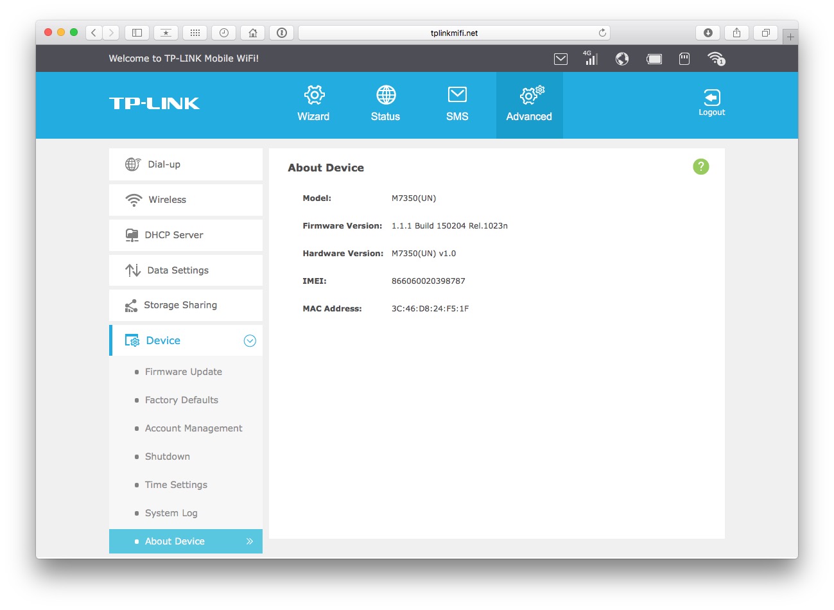This screenshot has height=610, width=834.
Task: Click the hardware version M7350(UN) v1.0
Action: click(424, 254)
